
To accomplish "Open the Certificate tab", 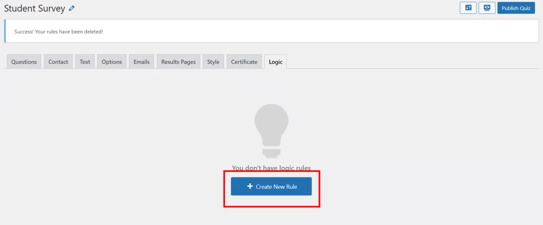I will [x=244, y=62].
